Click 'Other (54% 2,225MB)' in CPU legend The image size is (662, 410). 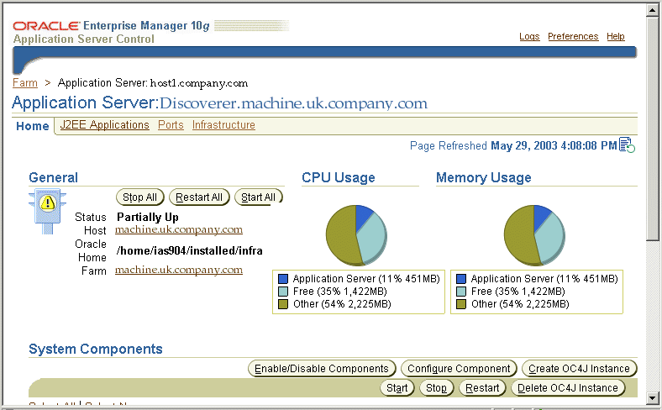coord(342,304)
